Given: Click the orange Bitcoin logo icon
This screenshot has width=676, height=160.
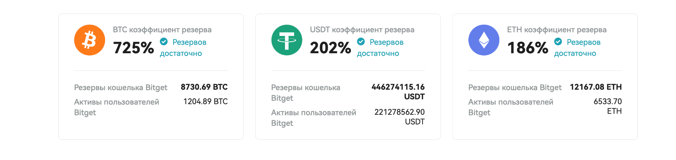Looking at the screenshot, I should click(x=89, y=40).
